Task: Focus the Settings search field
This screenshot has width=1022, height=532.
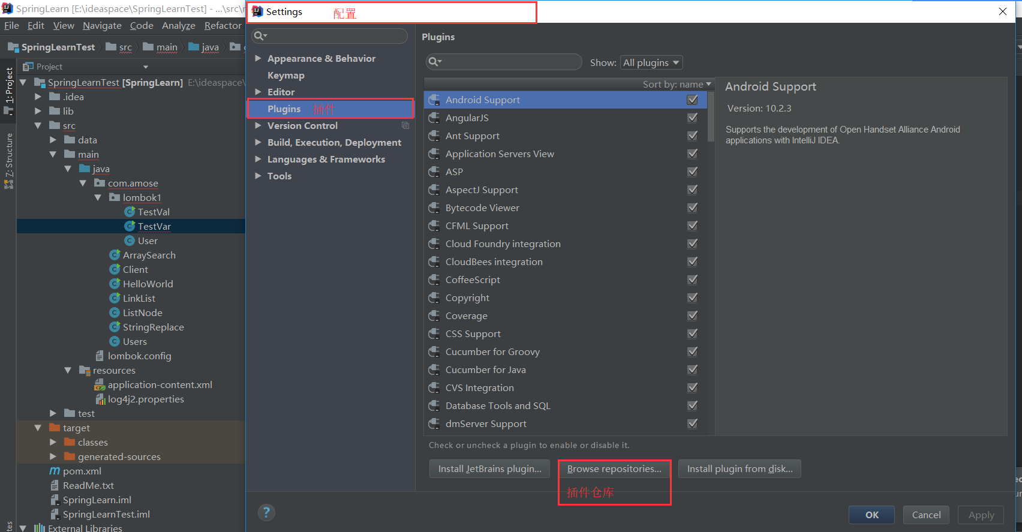Action: (329, 36)
